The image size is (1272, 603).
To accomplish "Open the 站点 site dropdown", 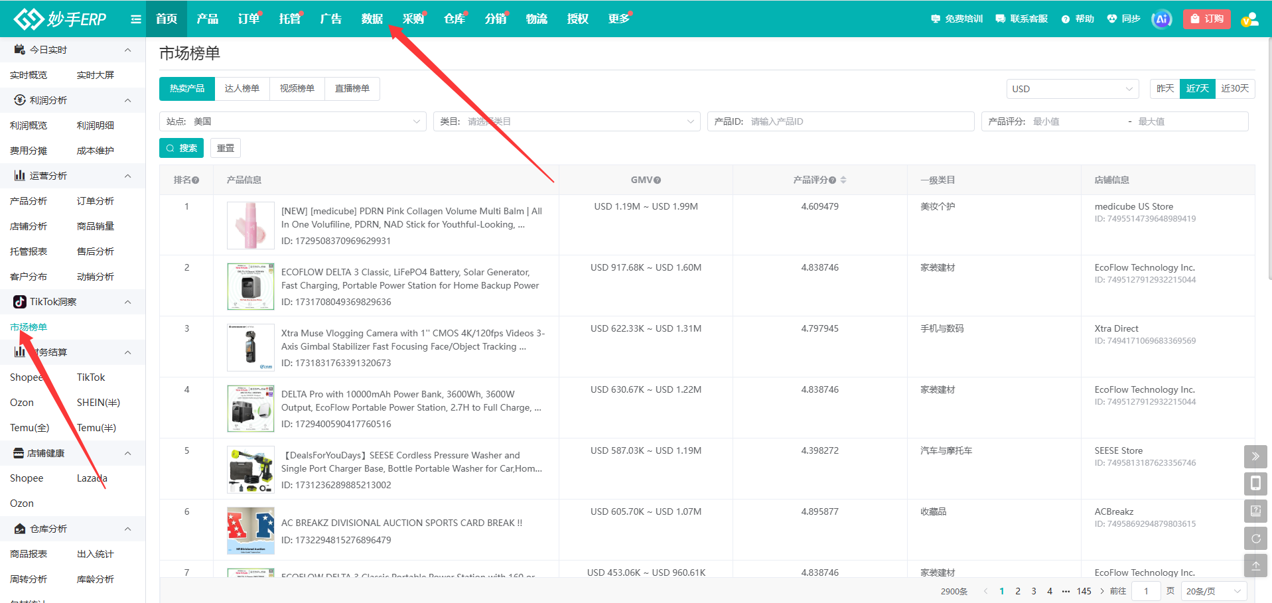I will click(x=293, y=121).
